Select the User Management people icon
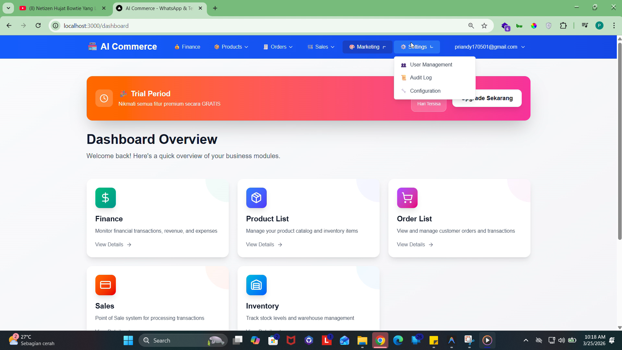Screen dimensions: 622x350 tap(403, 64)
